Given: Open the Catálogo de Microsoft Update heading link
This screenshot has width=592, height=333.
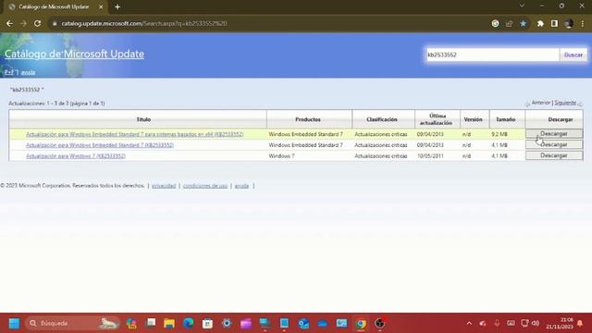Looking at the screenshot, I should click(74, 54).
